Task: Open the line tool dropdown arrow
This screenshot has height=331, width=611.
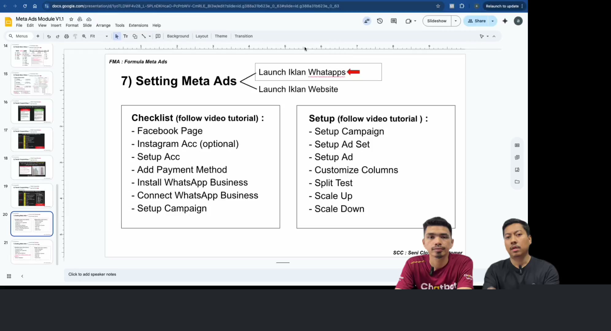Action: 150,36
